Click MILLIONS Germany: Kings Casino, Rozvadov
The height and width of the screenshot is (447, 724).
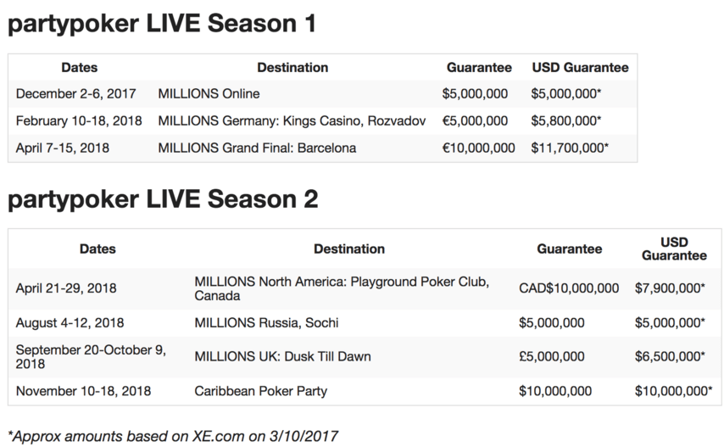pos(292,121)
